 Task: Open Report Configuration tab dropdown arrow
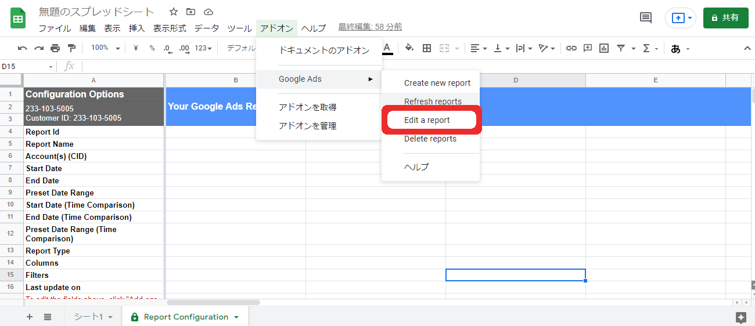pyautogui.click(x=236, y=317)
